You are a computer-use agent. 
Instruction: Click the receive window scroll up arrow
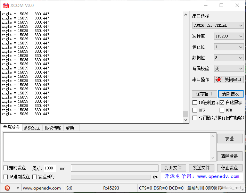coord(186,15)
